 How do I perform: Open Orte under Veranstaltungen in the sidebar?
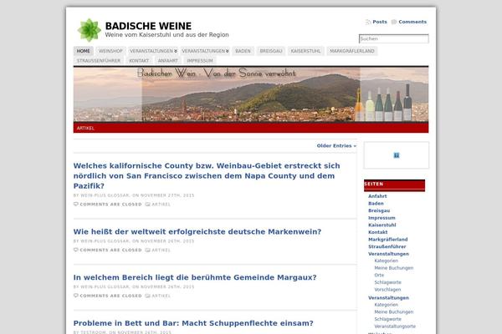coord(379,276)
